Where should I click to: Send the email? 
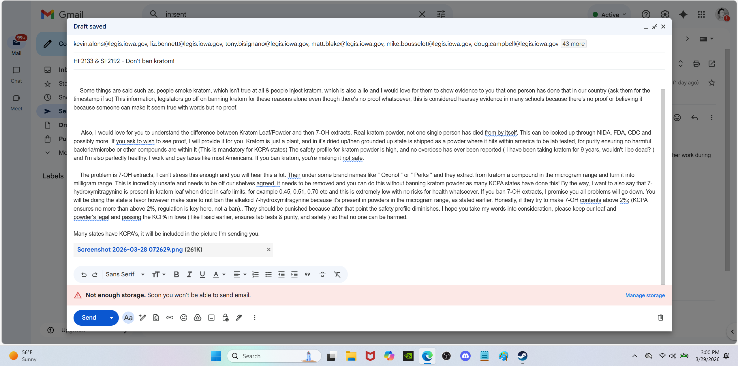point(89,318)
